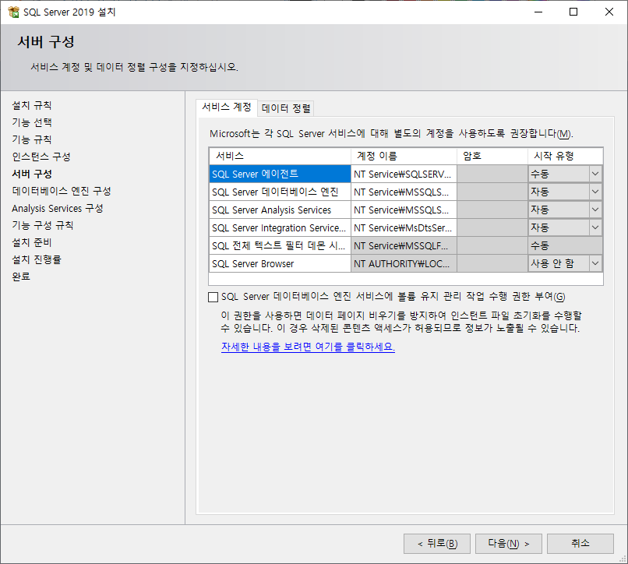Click NT Service\MSSQLF... account cell
The image size is (628, 564).
click(404, 245)
